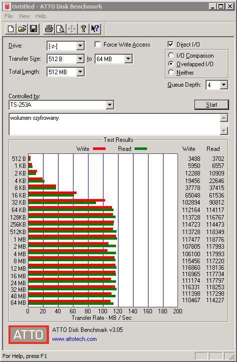Open the Total Length 512 MB dropdown

point(80,72)
